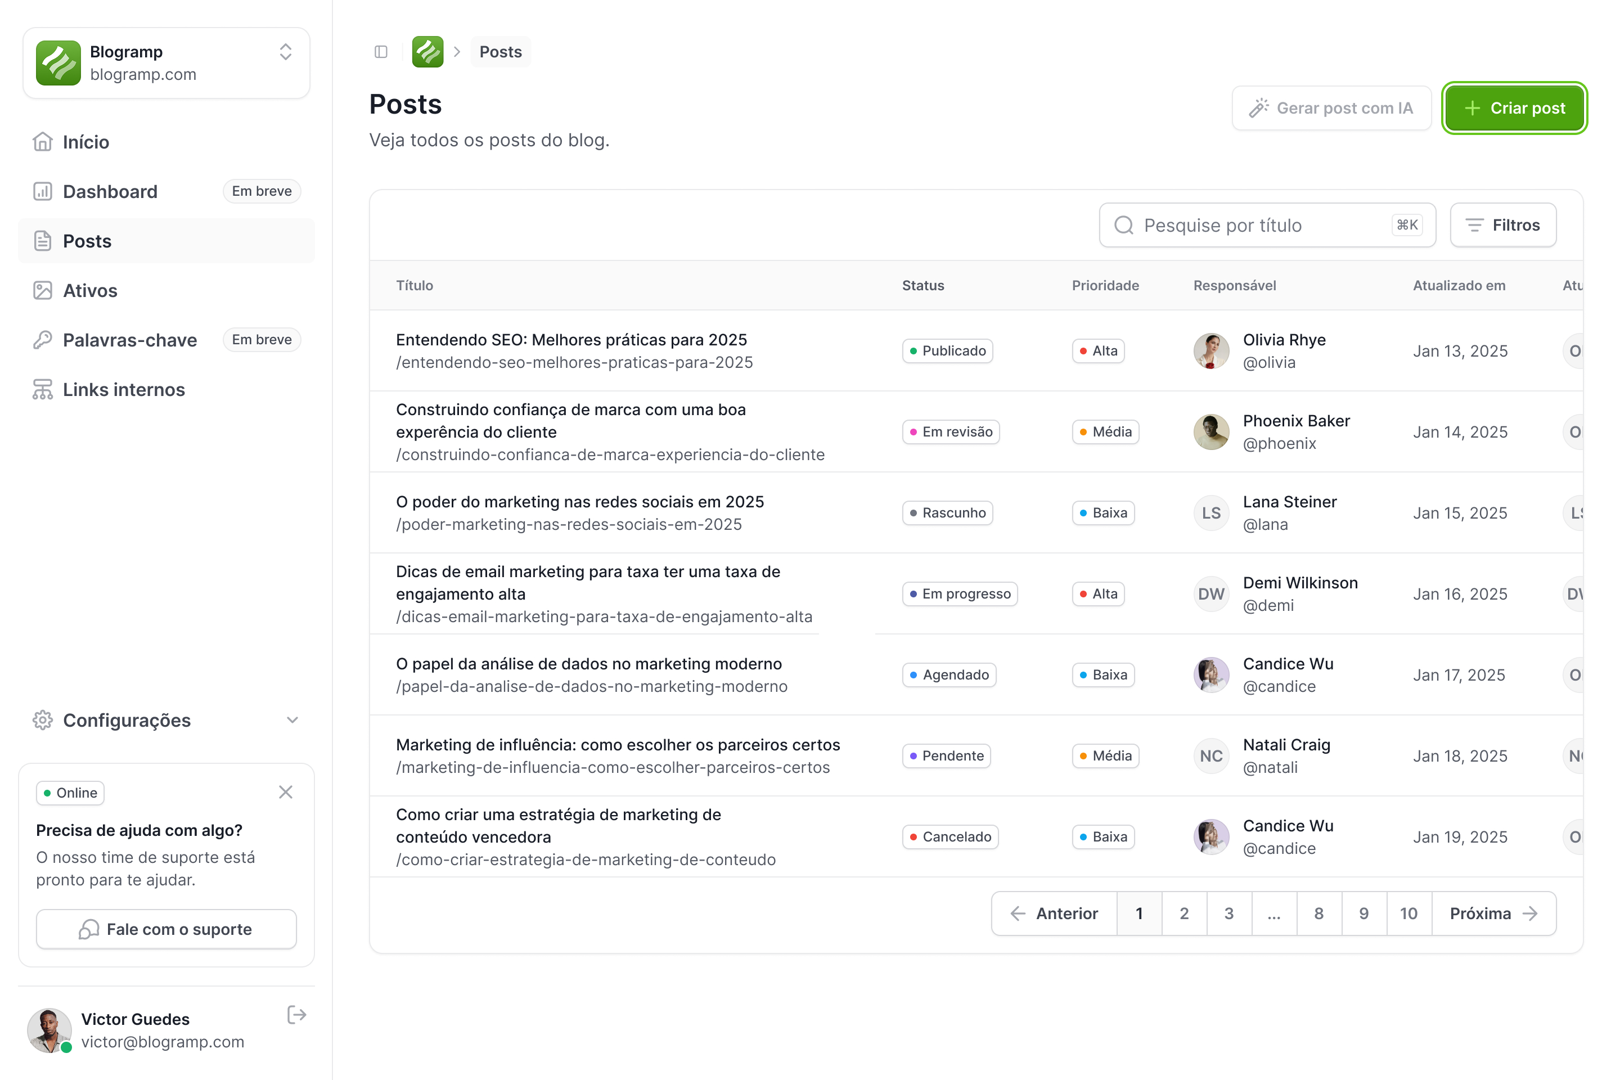Click the Pesquise por título search field
Viewport: 1620px width, 1080px height.
[1266, 224]
